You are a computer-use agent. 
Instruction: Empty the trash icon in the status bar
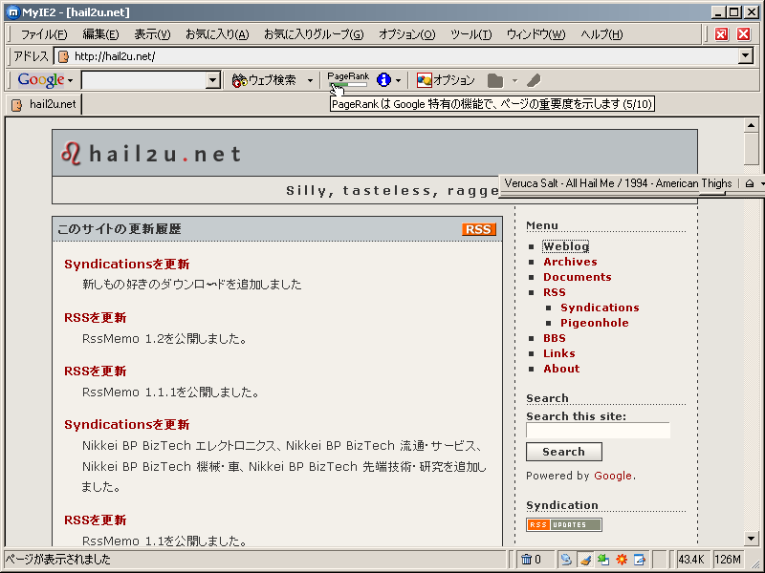pos(527,560)
